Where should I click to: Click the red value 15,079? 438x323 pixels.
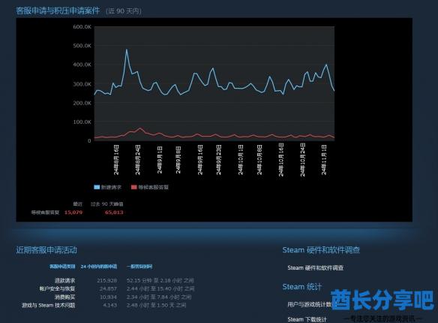(x=73, y=213)
